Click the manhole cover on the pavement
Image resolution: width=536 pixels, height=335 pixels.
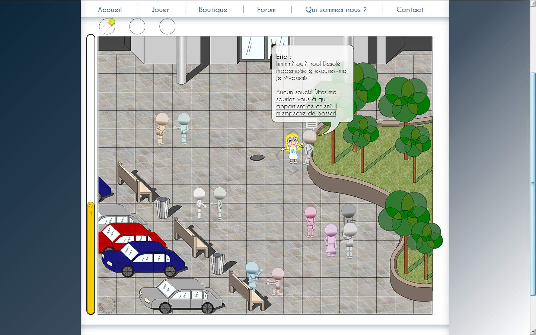(257, 158)
